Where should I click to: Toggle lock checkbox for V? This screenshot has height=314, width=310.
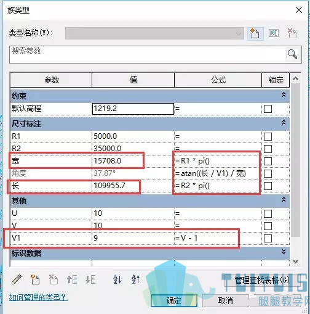tap(268, 226)
